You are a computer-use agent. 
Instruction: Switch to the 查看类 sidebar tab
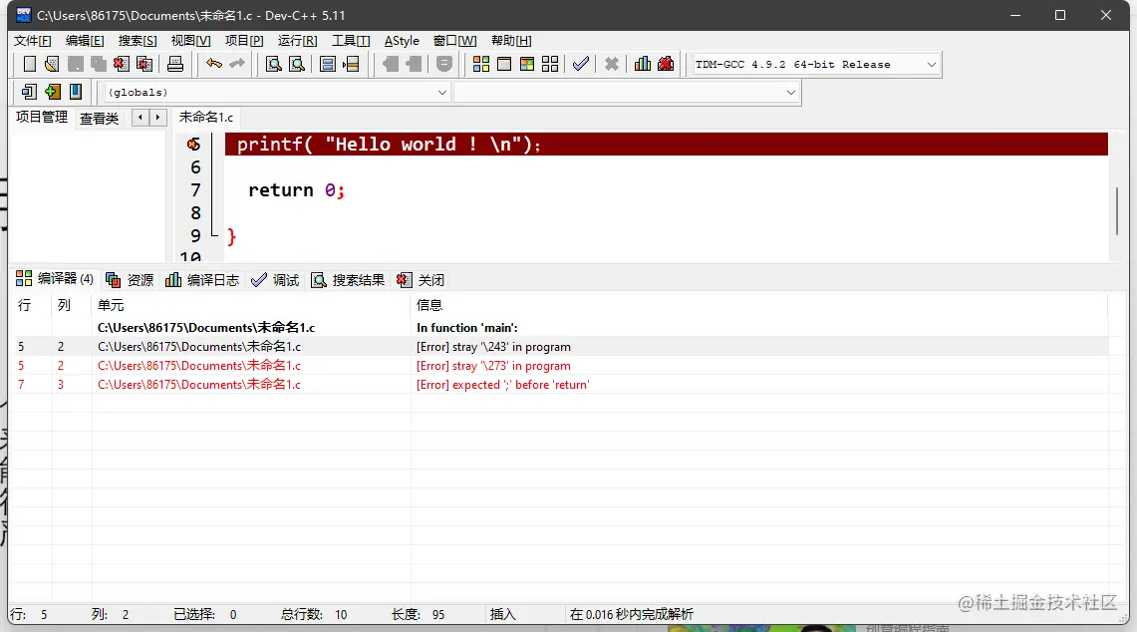click(x=100, y=119)
